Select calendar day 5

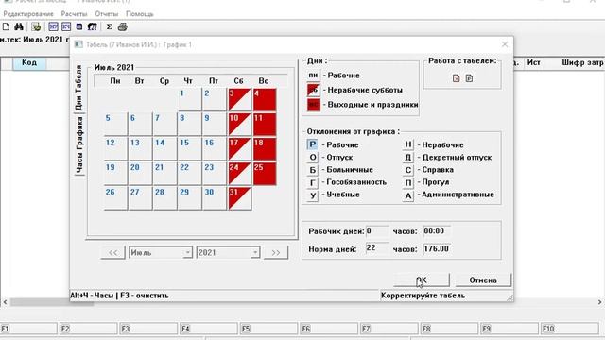coord(115,124)
